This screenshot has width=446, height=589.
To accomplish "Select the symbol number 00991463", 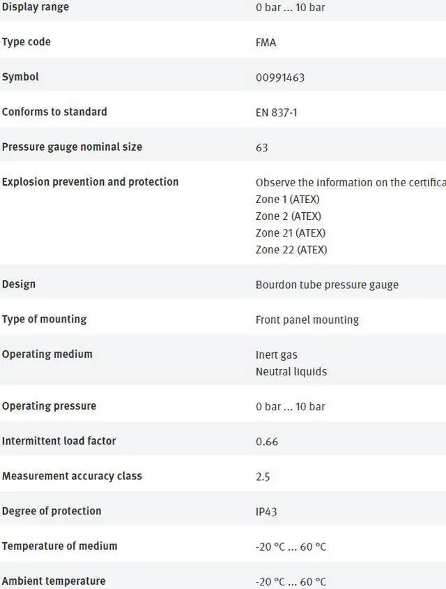I will (279, 77).
